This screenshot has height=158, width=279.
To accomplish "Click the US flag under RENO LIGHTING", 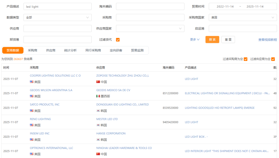I will click(32, 125).
